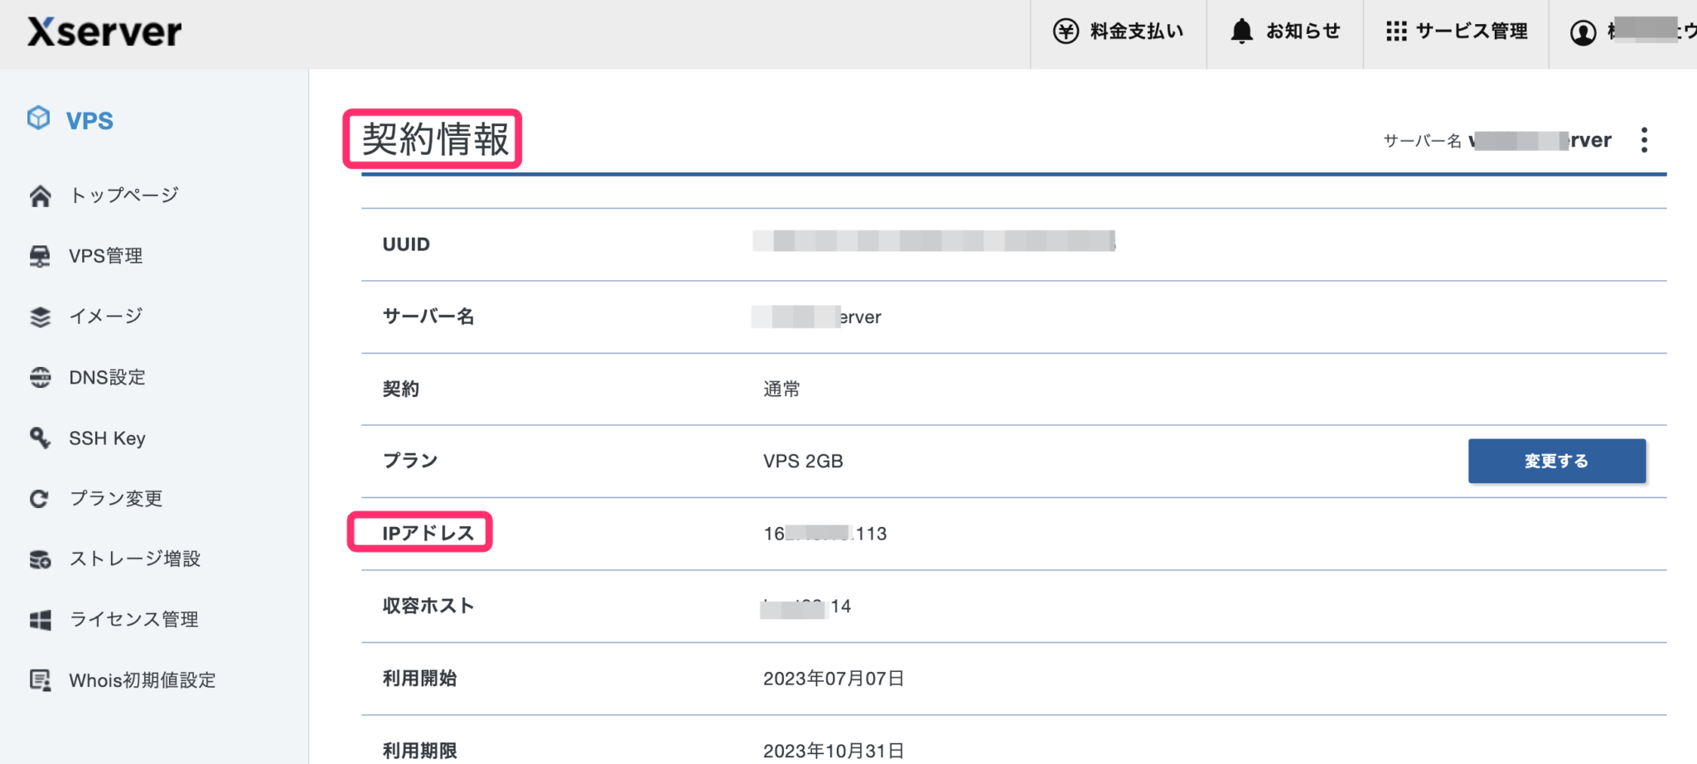Click the 変更する plan change button
The image size is (1697, 764).
pyautogui.click(x=1556, y=461)
